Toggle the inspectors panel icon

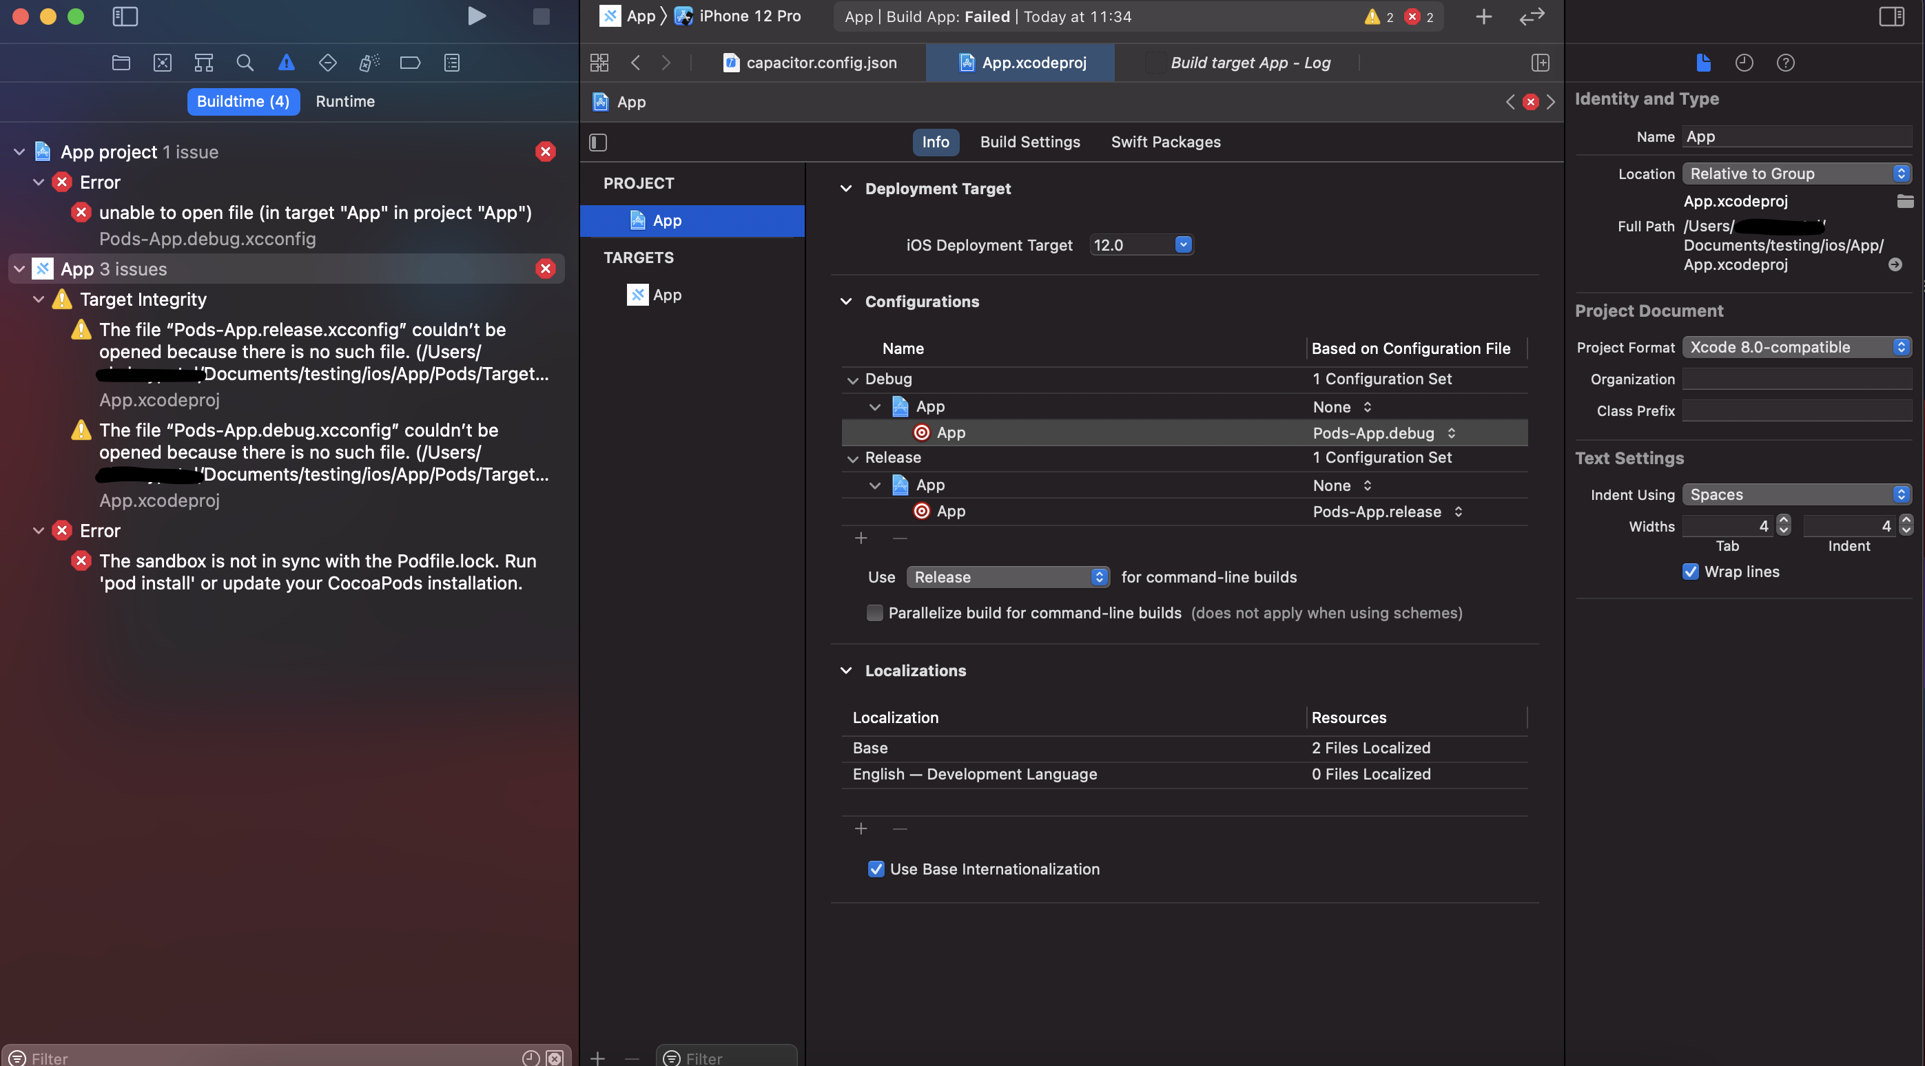[1892, 17]
